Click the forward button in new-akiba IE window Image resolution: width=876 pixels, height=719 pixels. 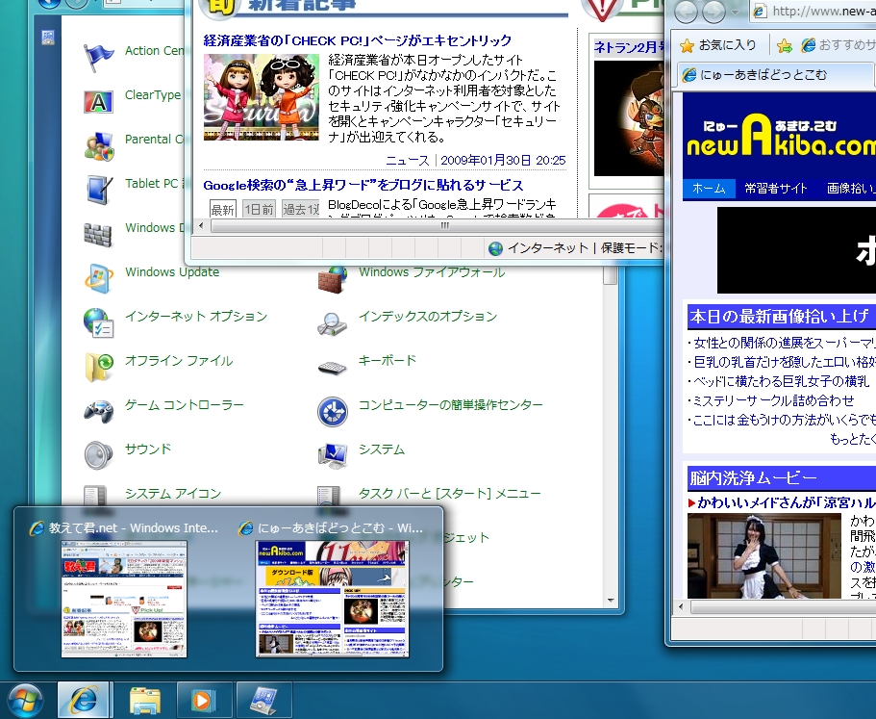(x=713, y=12)
